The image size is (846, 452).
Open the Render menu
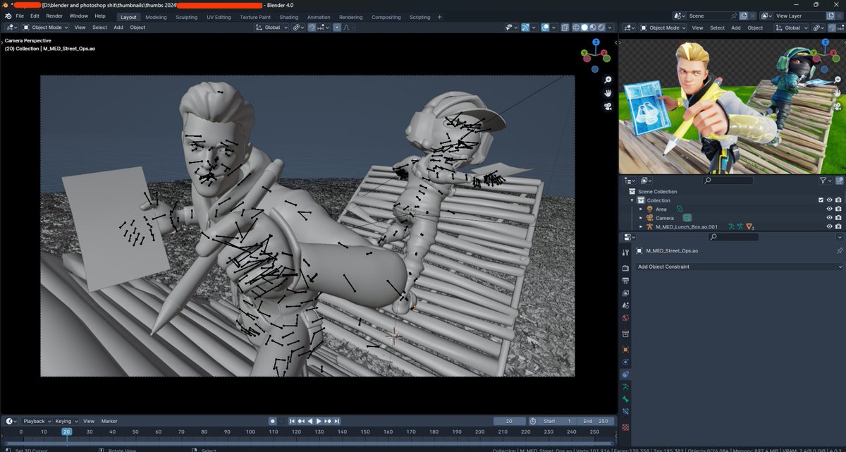(54, 16)
